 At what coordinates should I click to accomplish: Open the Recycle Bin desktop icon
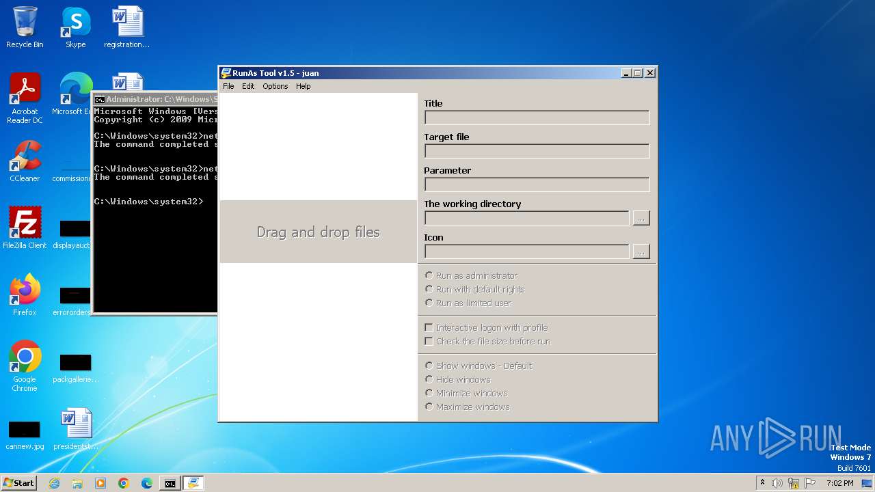coord(25,27)
